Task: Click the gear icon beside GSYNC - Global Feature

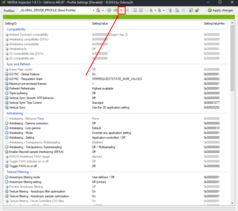Action: pyautogui.click(x=7, y=74)
